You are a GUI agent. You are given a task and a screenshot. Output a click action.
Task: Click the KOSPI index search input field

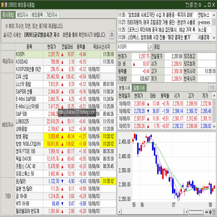(132, 47)
